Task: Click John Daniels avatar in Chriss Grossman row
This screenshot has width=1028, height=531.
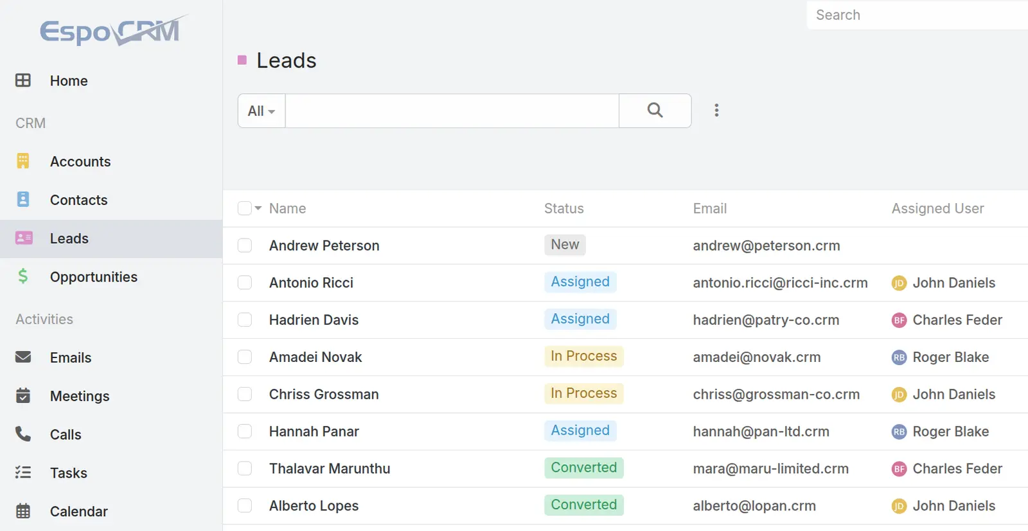Action: coord(899,395)
